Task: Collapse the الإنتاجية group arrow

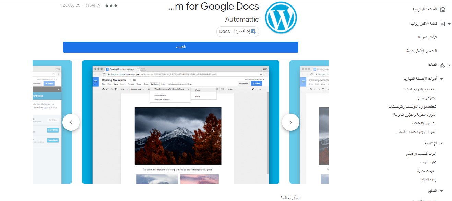Action: coord(442,143)
